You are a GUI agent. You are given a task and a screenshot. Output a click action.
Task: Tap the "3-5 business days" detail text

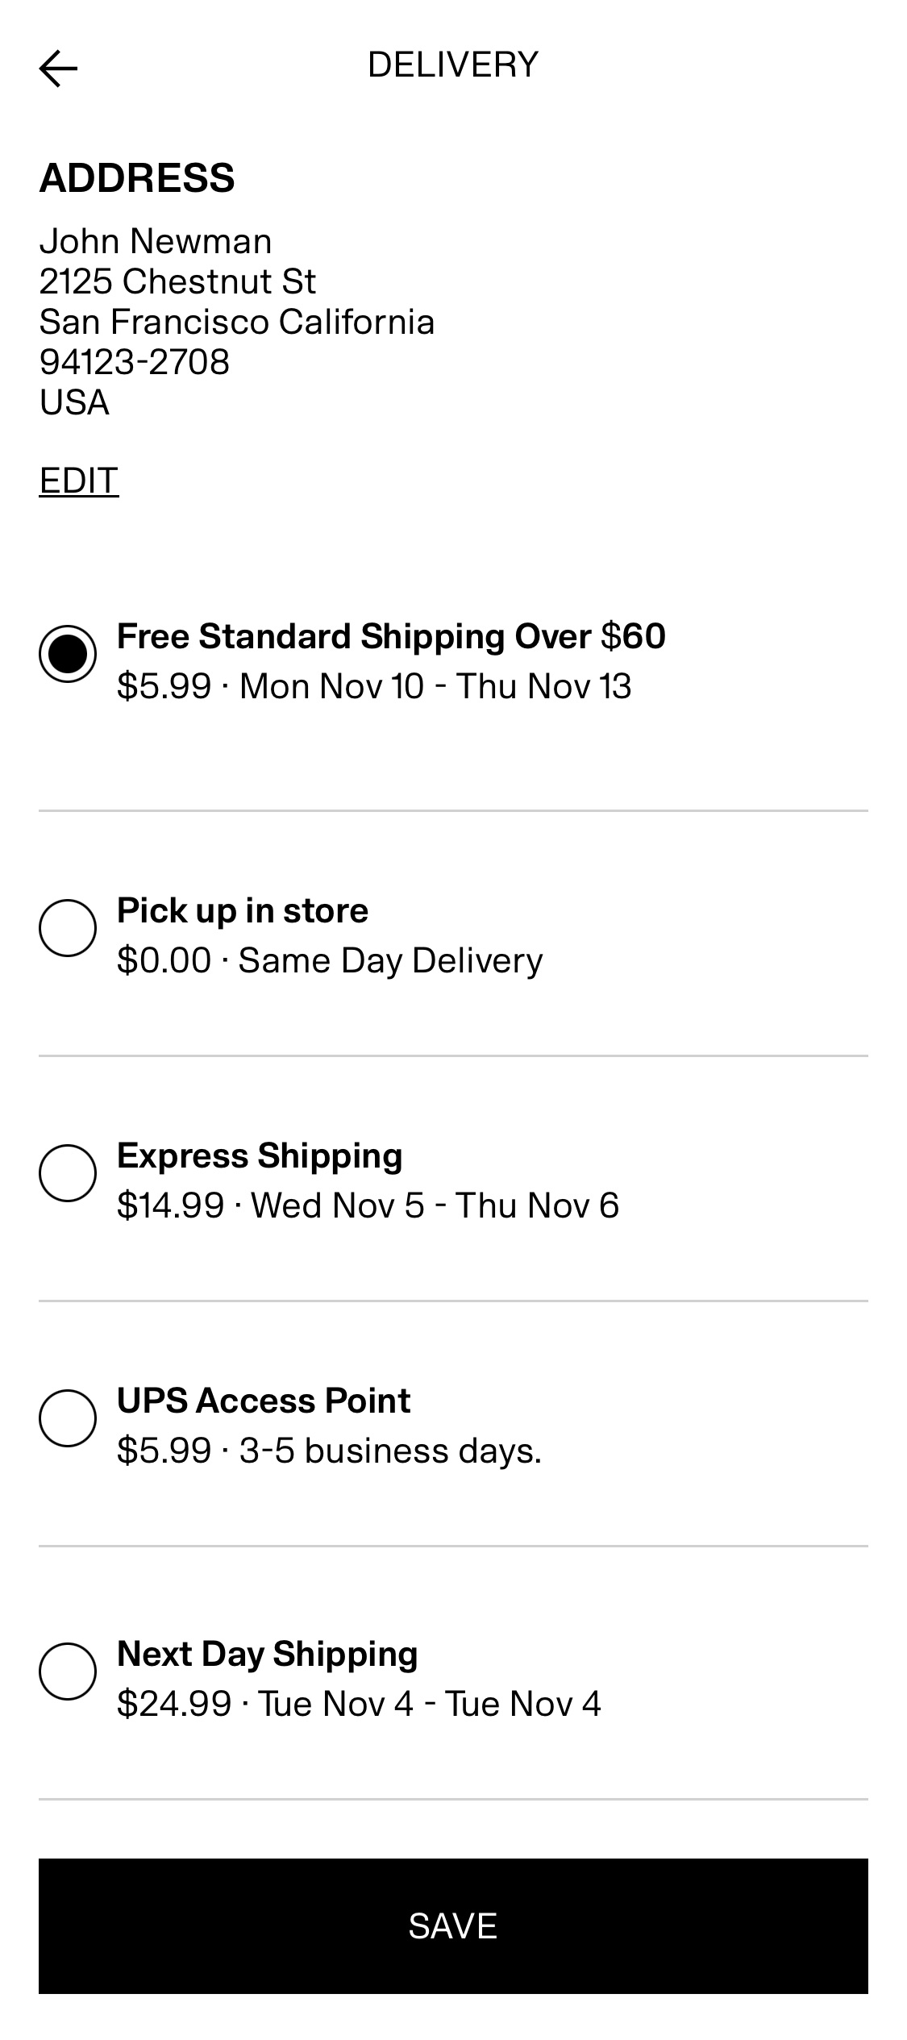click(x=390, y=1451)
